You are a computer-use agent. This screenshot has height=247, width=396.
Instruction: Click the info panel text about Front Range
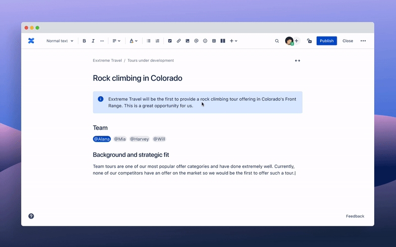coord(202,102)
